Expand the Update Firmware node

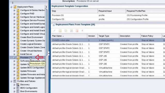point(14,71)
